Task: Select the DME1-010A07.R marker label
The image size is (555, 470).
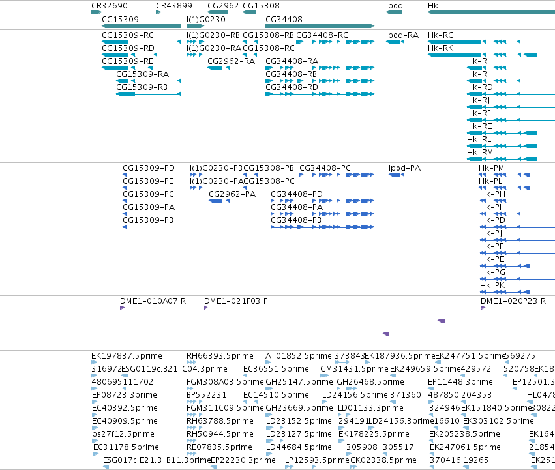Action: [x=153, y=301]
